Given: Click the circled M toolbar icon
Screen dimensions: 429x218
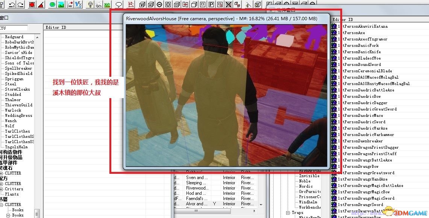Looking at the screenshot, I should pyautogui.click(x=159, y=4).
